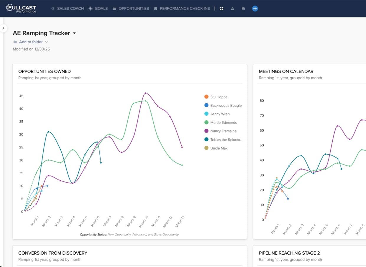Screen dimensions: 366x267
Task: Click the 80 y-axis value in Meetings chart
Action: click(x=262, y=101)
